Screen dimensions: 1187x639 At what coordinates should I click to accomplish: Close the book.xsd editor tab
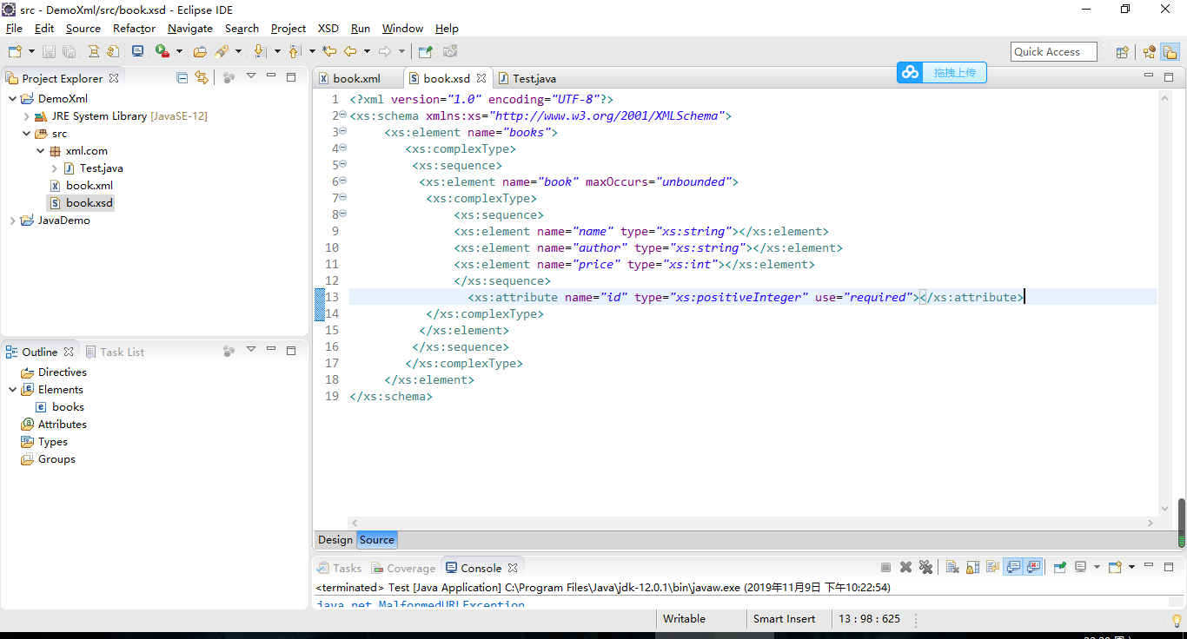tap(481, 78)
